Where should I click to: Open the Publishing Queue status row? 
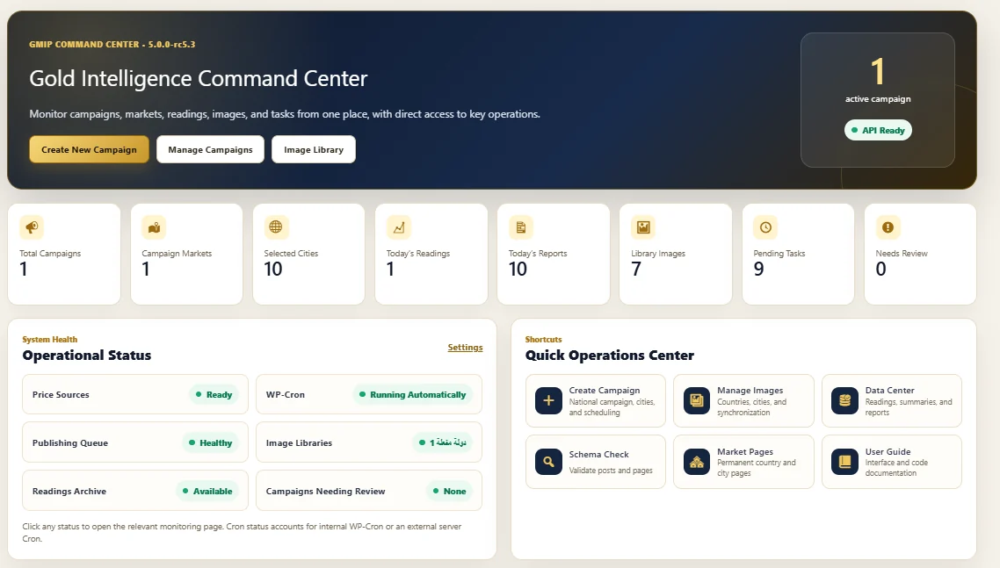134,442
